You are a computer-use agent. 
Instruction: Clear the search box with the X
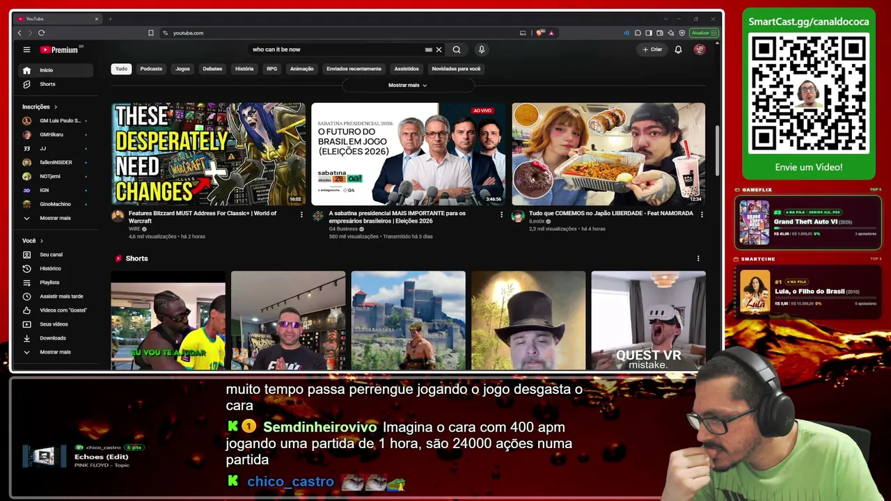click(x=439, y=49)
